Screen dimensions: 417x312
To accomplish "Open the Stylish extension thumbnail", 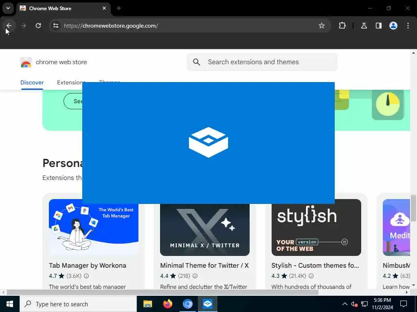I will pos(316,227).
